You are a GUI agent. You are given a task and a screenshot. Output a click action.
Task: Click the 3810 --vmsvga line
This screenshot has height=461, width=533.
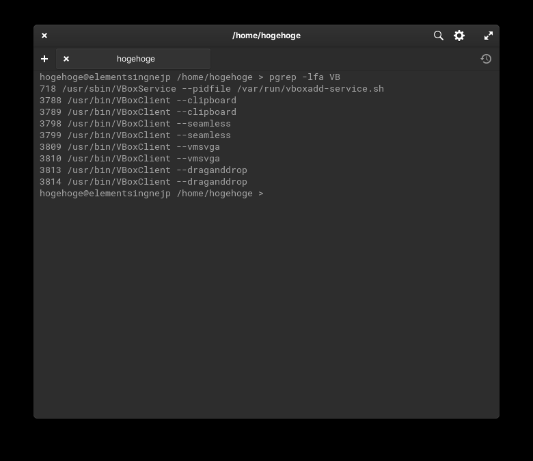pyautogui.click(x=130, y=158)
